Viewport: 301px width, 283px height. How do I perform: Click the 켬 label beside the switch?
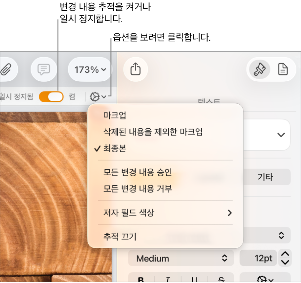(72, 97)
